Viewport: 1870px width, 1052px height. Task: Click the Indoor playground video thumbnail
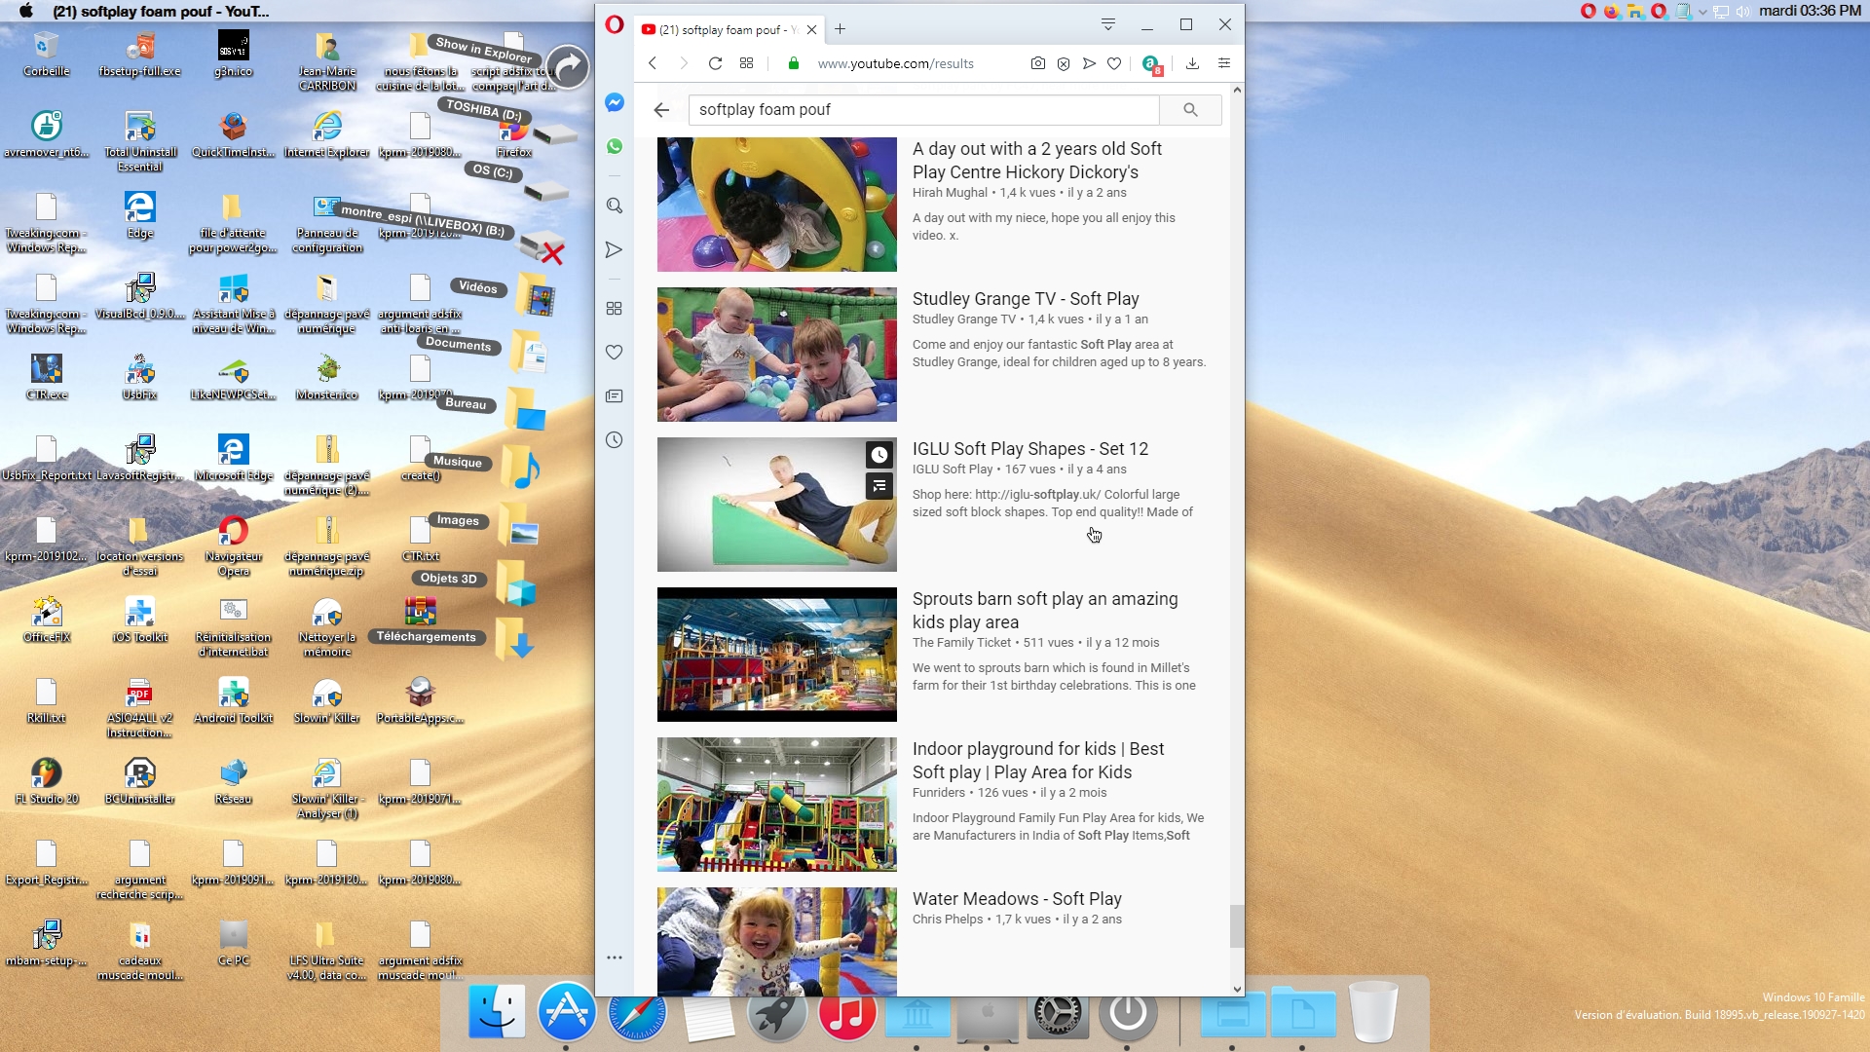point(776,805)
